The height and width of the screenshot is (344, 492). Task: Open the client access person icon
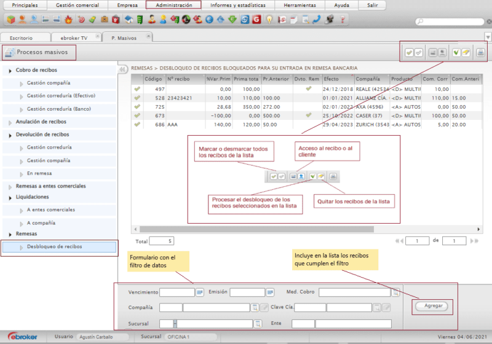coord(442,52)
